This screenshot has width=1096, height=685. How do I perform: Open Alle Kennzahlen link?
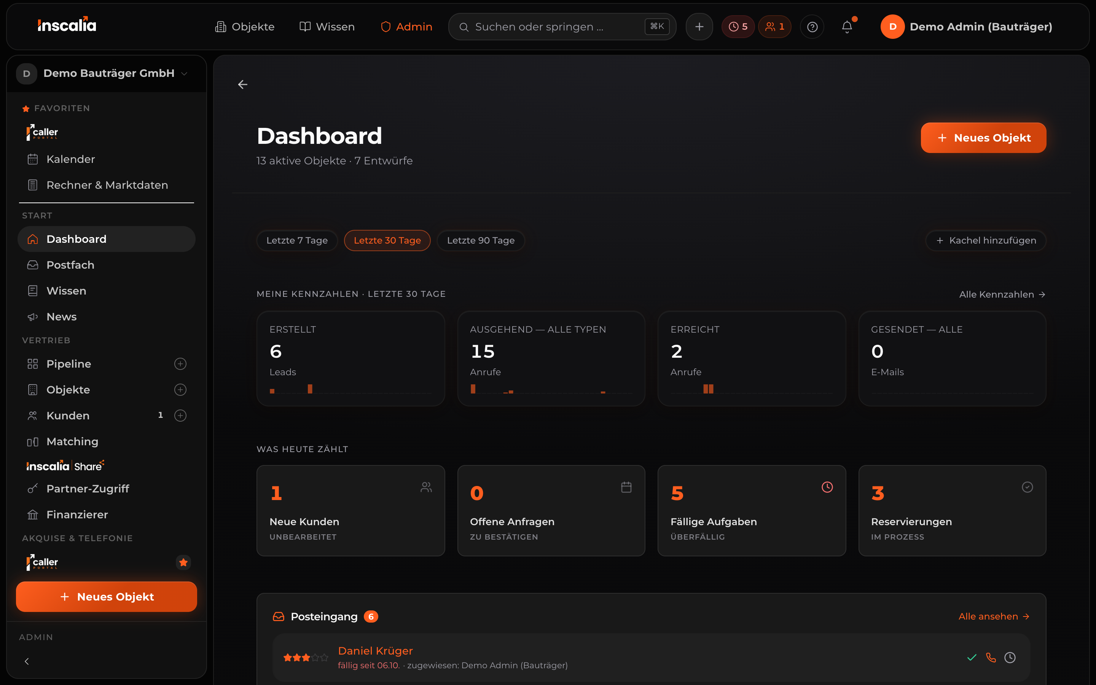coord(1002,295)
